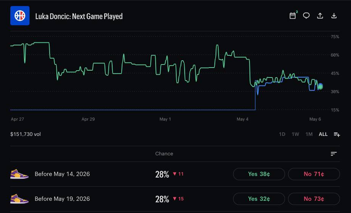The width and height of the screenshot is (351, 213).
Task: Click the download chart data icon
Action: click(334, 16)
